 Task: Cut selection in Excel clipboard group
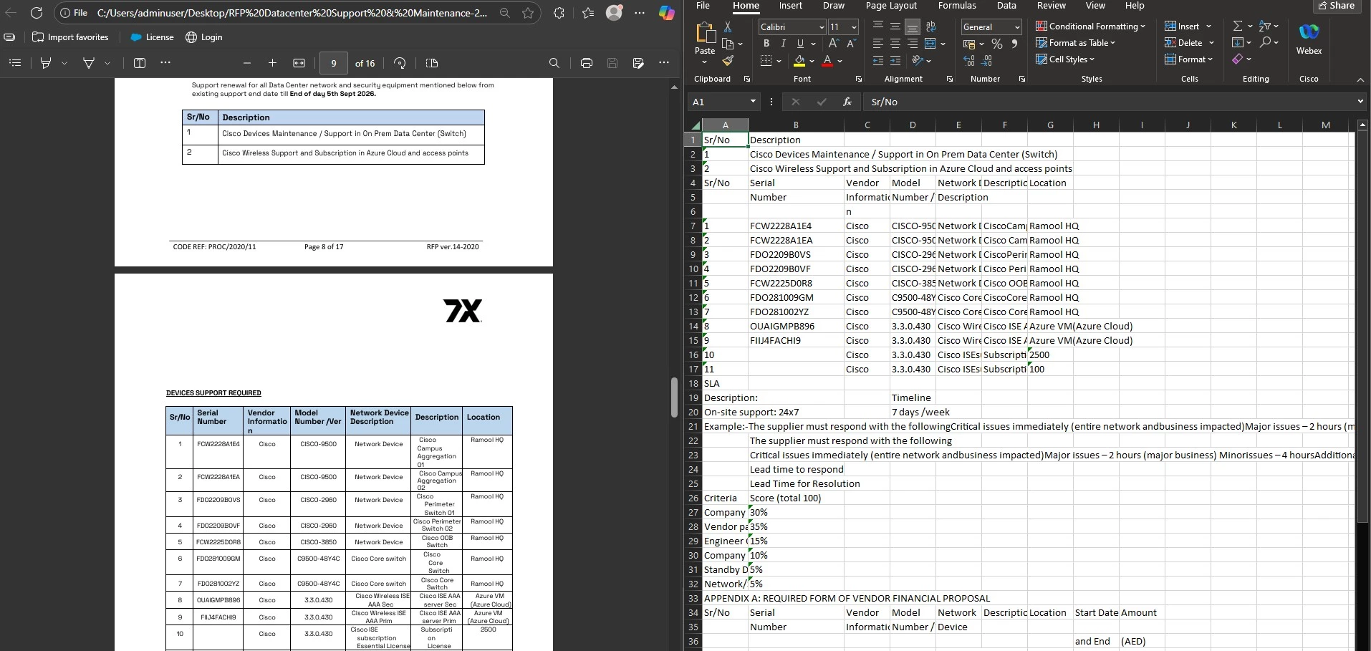click(728, 26)
